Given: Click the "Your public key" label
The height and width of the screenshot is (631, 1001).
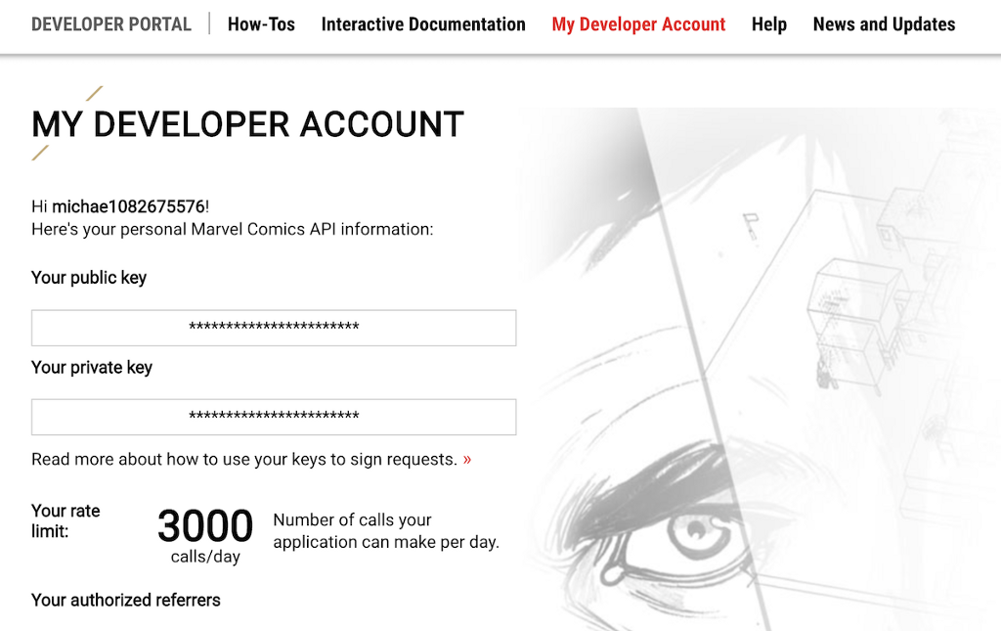Looking at the screenshot, I should click(x=89, y=278).
